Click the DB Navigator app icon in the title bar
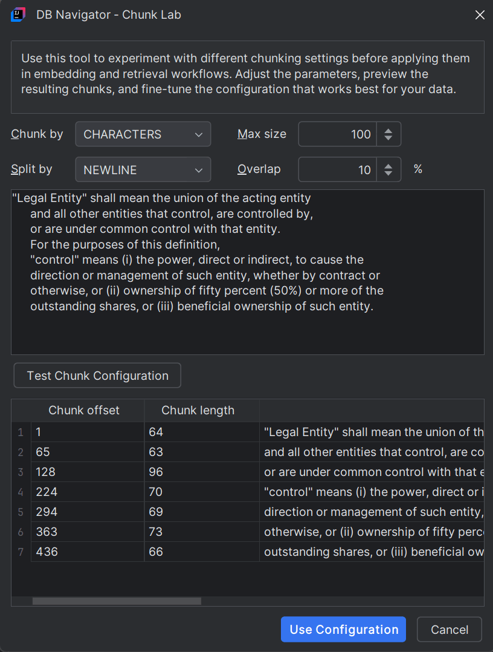493x652 pixels. 18,15
